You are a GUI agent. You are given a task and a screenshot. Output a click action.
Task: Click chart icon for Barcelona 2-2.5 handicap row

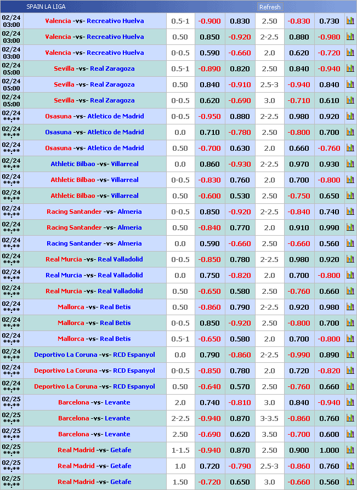click(x=350, y=418)
